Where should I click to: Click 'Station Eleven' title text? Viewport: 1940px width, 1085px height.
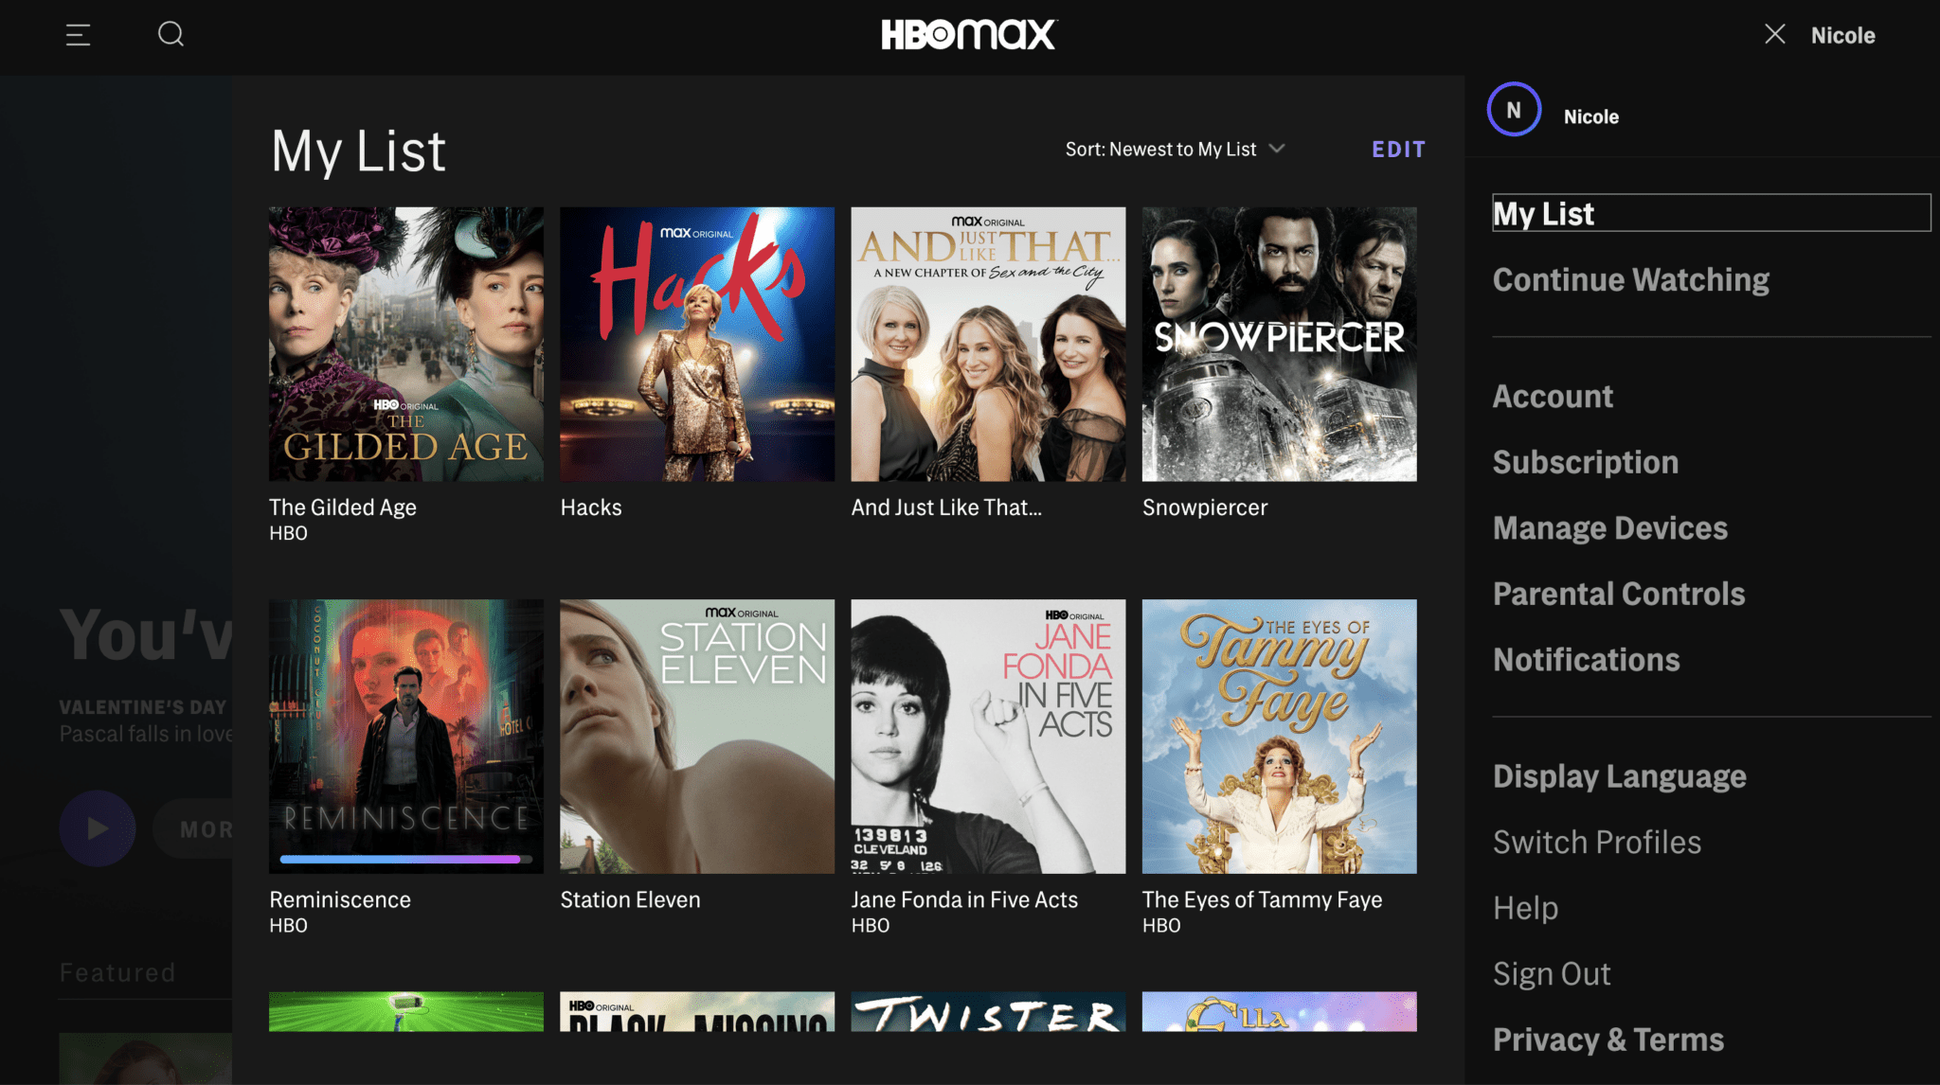(x=630, y=899)
